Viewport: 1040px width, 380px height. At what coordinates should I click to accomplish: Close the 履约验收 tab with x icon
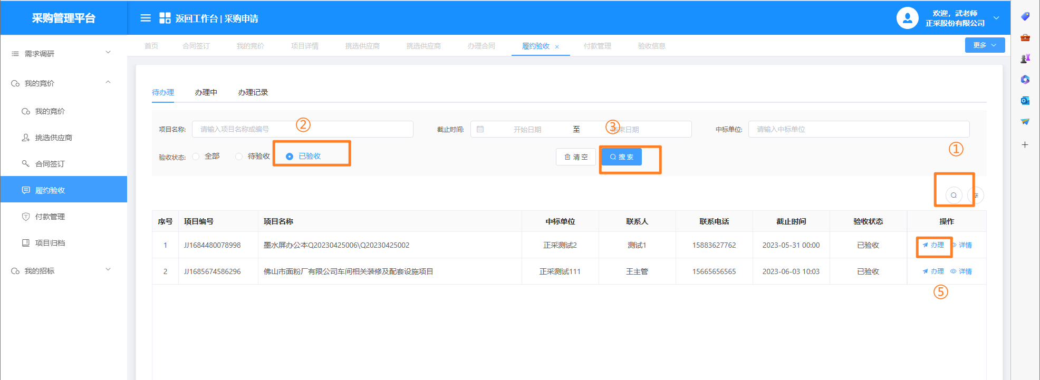pos(557,47)
